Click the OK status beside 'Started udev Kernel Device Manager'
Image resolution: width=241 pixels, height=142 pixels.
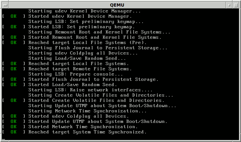pos(13,16)
